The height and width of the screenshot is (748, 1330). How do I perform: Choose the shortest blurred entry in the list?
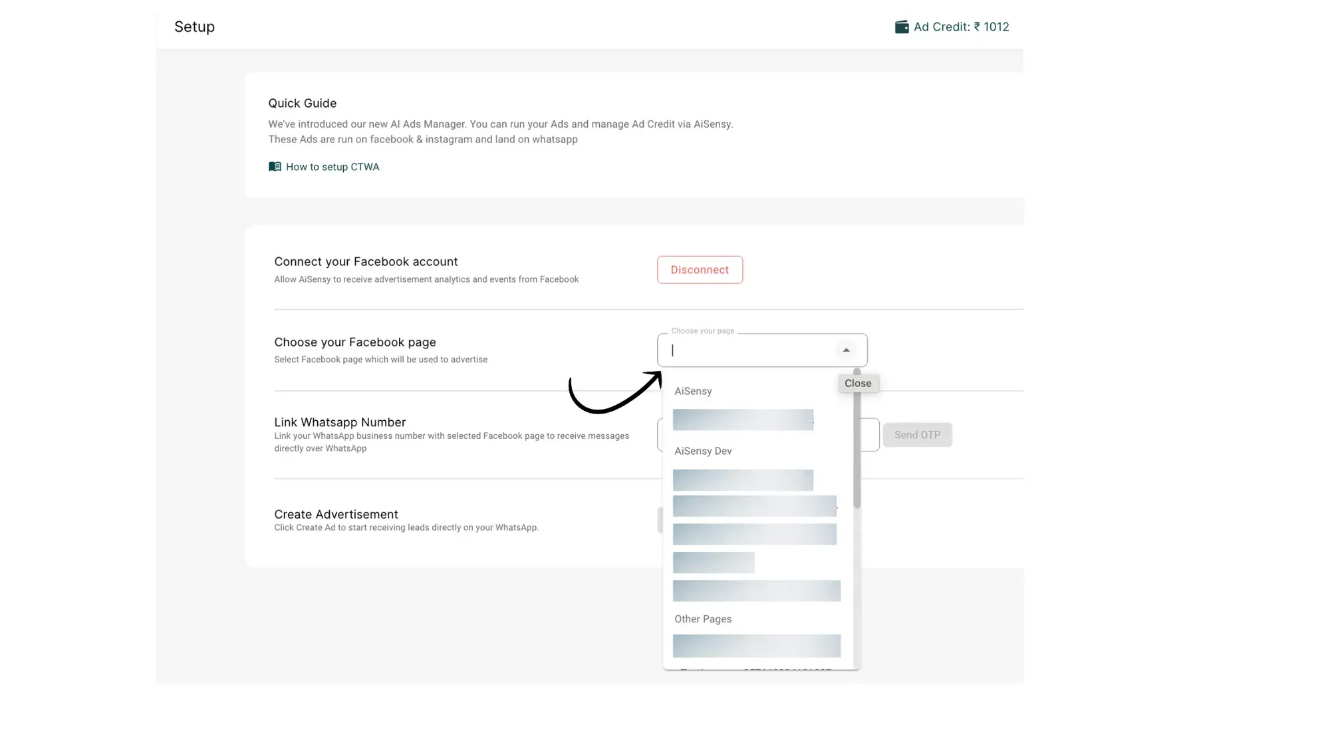click(714, 562)
